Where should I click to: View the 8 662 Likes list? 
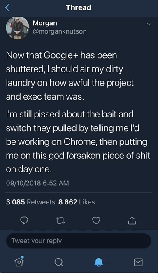77,202
